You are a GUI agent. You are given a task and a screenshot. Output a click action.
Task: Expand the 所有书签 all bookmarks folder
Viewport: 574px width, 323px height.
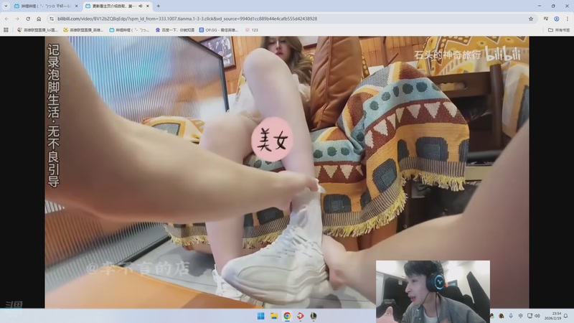559,30
